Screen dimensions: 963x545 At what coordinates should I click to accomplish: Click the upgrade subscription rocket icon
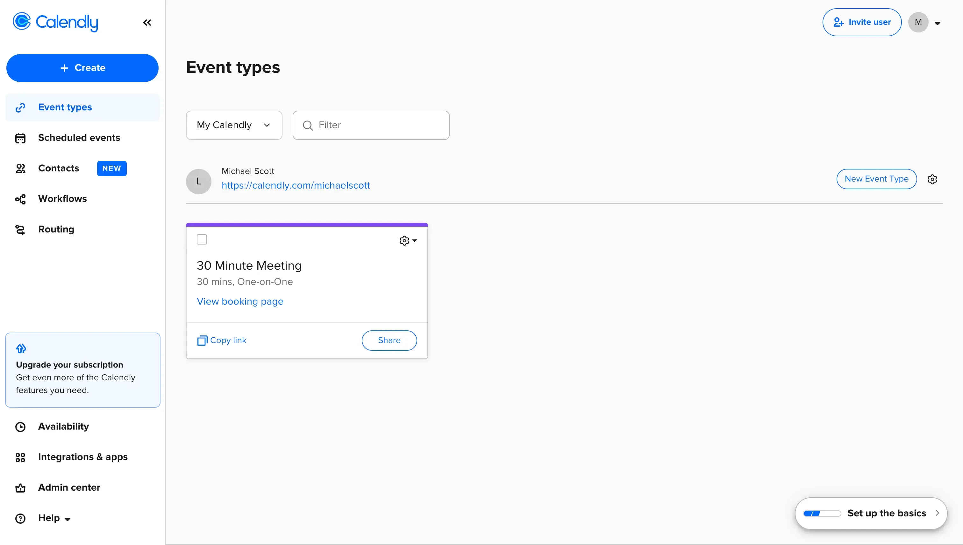21,348
